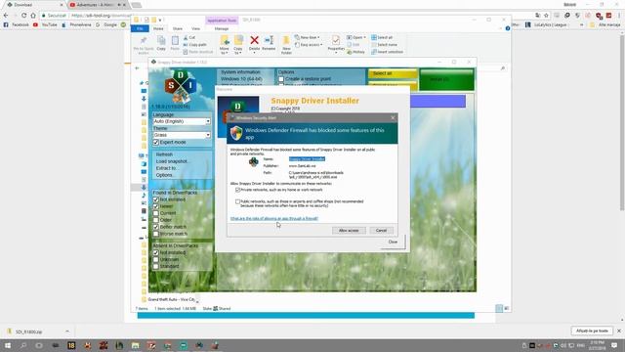This screenshot has width=625, height=352.
Task: Click Invert selection in Explorer ribbon
Action: point(387,52)
